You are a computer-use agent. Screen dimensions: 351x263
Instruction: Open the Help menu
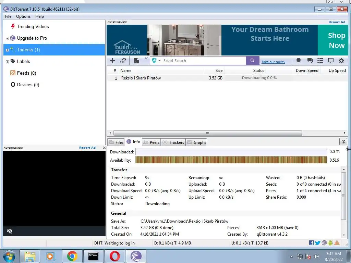click(x=39, y=16)
